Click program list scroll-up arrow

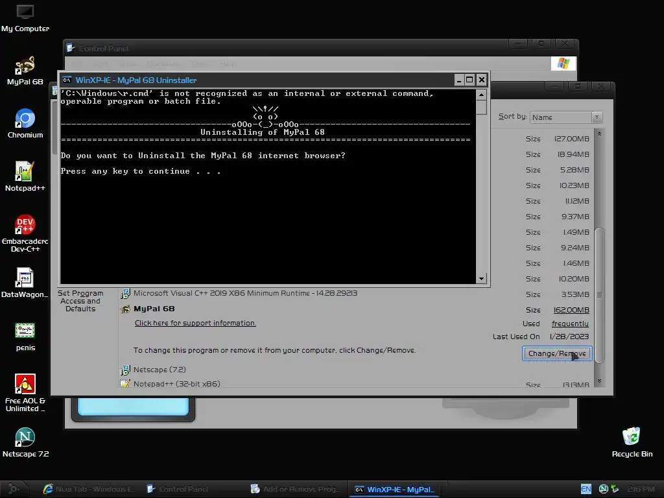(x=599, y=134)
